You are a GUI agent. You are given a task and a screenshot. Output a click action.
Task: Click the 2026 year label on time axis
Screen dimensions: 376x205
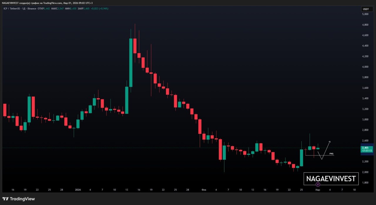click(x=78, y=190)
